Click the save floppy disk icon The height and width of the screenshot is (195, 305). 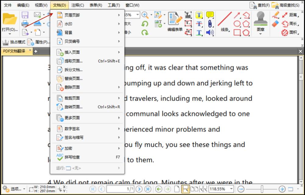tap(25, 15)
